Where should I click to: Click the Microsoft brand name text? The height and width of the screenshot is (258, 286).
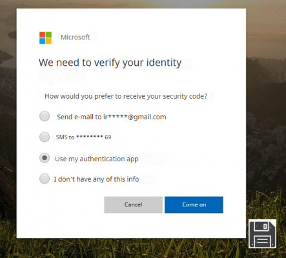pos(76,37)
